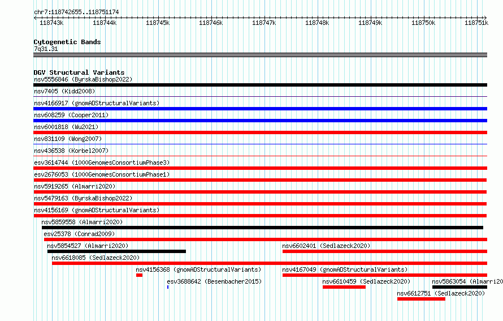
Task: Click nsv831109 (Wong2007) label
Action: pos(68,139)
